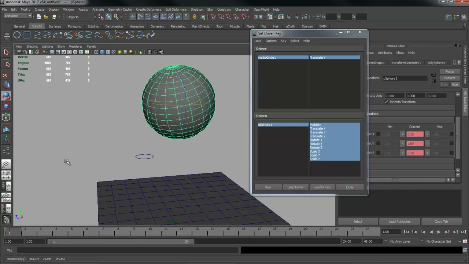
Task: Go to the start of playback range
Action: pyautogui.click(x=406, y=232)
